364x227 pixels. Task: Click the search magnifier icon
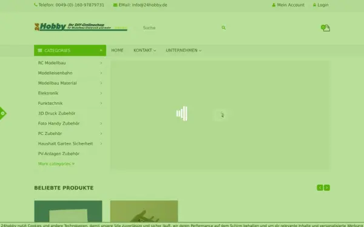(x=223, y=28)
